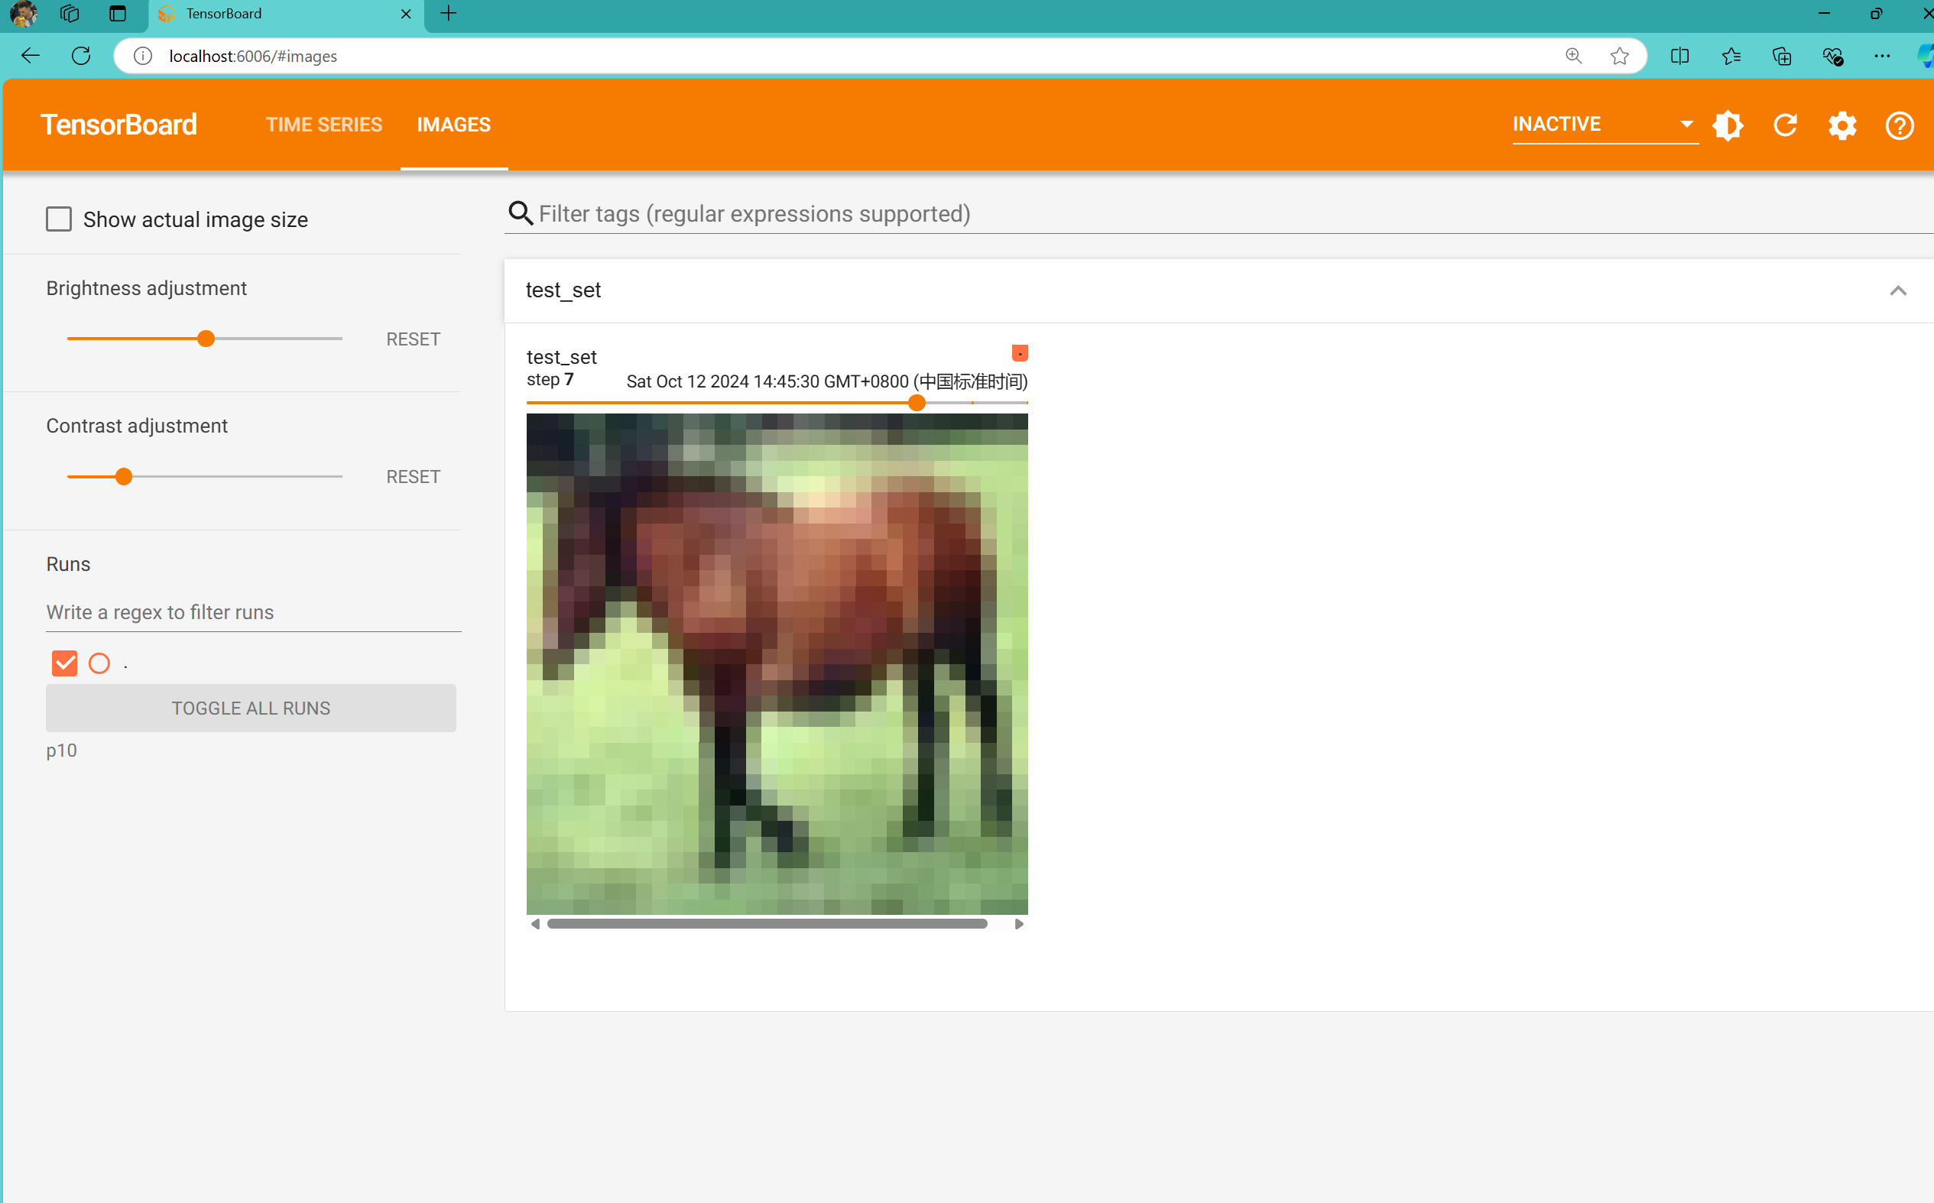
Task: Select the IMAGES tab
Action: pyautogui.click(x=453, y=125)
